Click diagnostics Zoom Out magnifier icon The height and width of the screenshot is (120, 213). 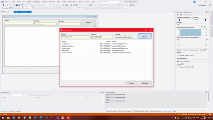click(188, 15)
